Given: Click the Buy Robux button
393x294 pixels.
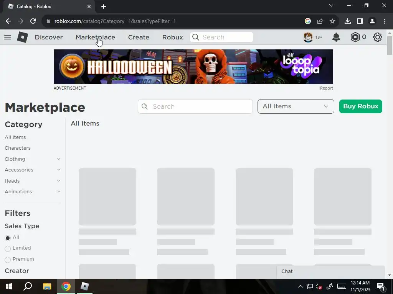Looking at the screenshot, I should pyautogui.click(x=361, y=106).
